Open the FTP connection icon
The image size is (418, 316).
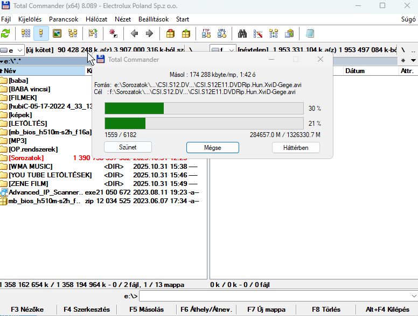pyautogui.click(x=206, y=33)
